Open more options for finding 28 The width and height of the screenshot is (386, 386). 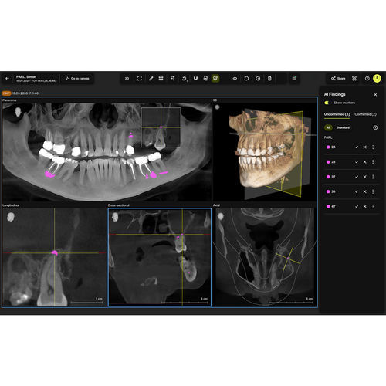373,162
